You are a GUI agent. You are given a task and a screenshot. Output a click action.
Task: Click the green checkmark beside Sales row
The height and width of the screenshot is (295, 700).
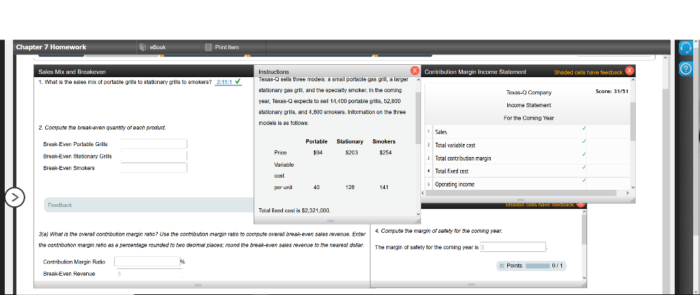click(584, 129)
